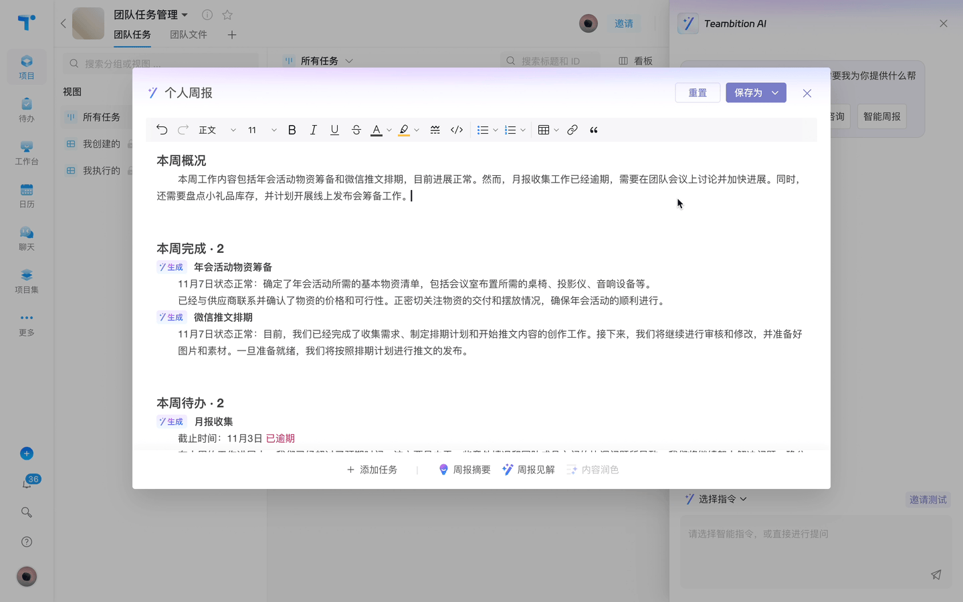Undo the last edit in the report
Screen dimensions: 963x602
click(x=161, y=130)
